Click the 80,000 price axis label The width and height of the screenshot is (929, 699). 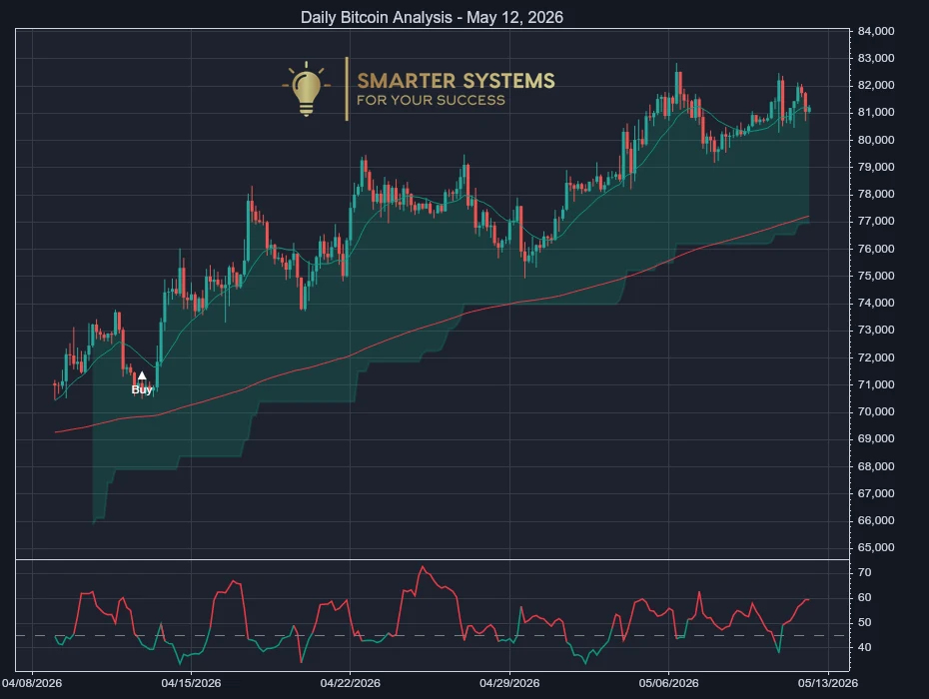(x=876, y=140)
